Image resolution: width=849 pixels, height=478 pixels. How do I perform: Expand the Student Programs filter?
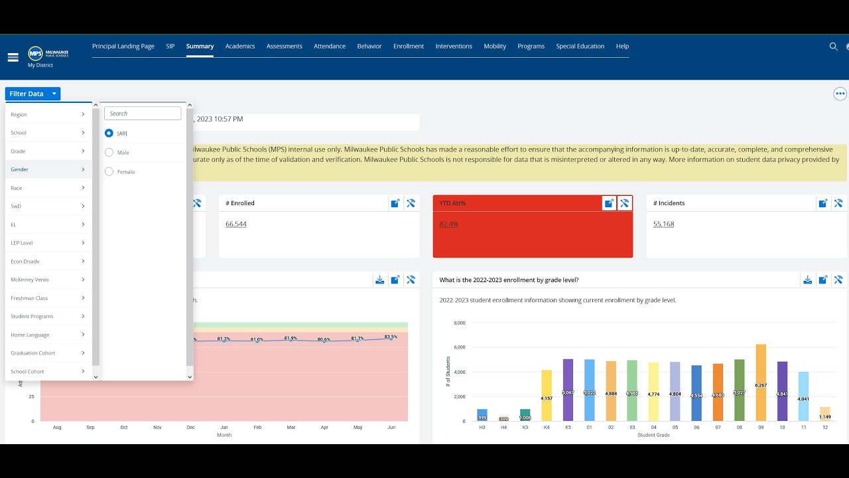(48, 317)
